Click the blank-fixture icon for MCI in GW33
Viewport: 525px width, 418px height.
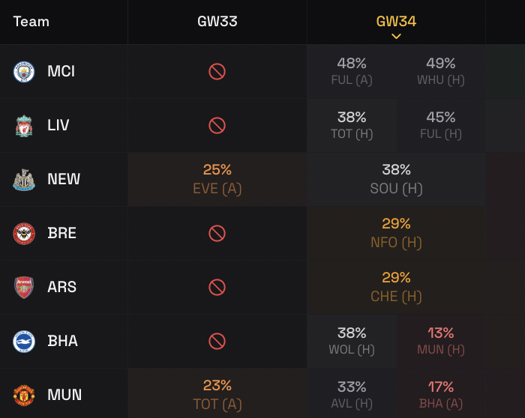tap(217, 72)
